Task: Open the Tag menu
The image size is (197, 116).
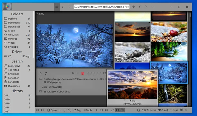Action: [77, 110]
